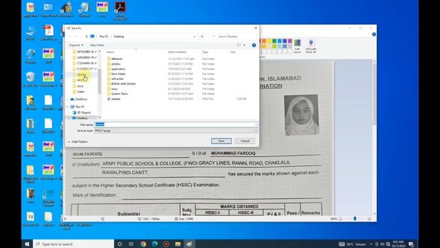Select the purple color swatch in Paint palette
The height and width of the screenshot is (248, 440).
[x=289, y=41]
